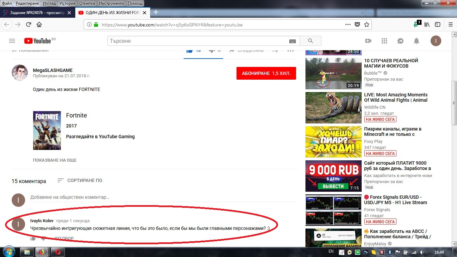Viewport: 457px width, 257px height.
Task: Open the СОРТИРАНЕ ПО sort dropdown
Action: (80, 180)
